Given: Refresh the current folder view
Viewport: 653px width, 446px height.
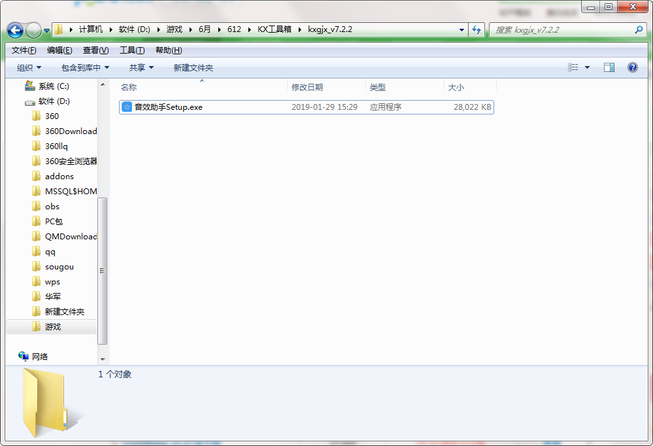Looking at the screenshot, I should [477, 29].
